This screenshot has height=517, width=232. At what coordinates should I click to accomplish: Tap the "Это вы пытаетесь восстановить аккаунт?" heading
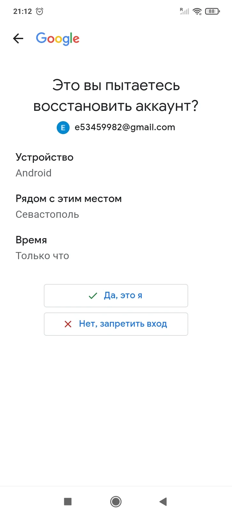tap(116, 96)
